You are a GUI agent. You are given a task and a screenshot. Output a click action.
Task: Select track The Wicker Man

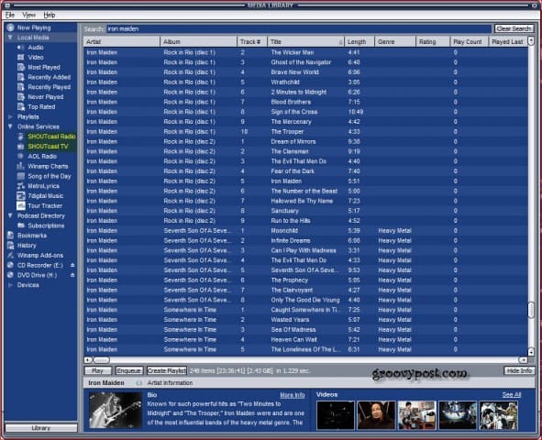pyautogui.click(x=305, y=52)
